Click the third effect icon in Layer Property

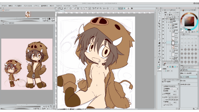173,67
